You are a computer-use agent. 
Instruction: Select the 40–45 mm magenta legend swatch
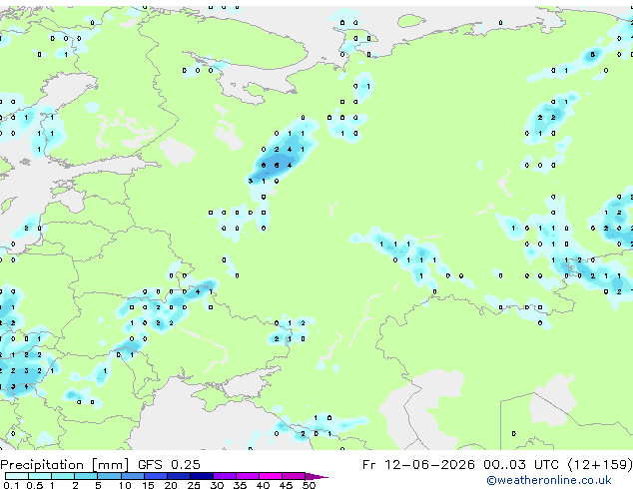click(x=271, y=476)
